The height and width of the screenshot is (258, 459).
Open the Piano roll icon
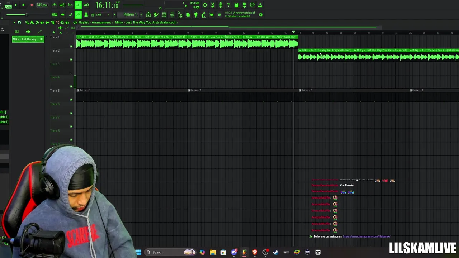tap(156, 15)
